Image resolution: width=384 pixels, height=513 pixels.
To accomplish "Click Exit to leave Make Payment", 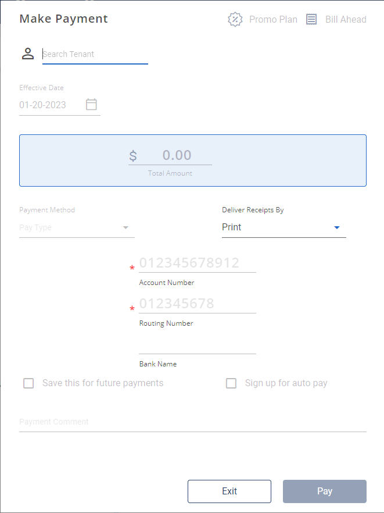I will click(x=229, y=491).
